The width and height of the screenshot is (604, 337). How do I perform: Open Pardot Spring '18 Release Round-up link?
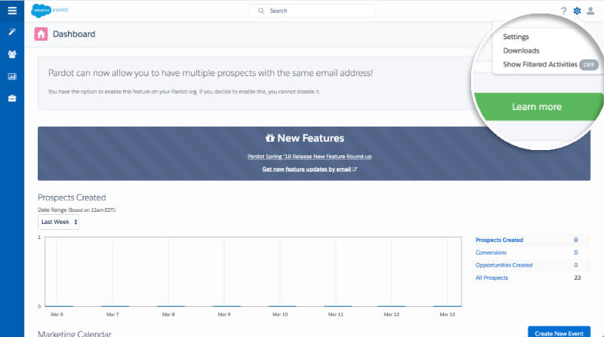click(310, 157)
